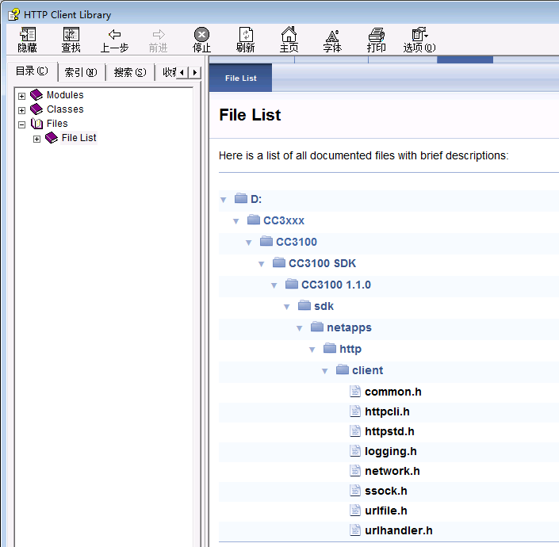Click the CC3xxx folder icon
Viewport: 559px width, 547px height.
point(254,220)
